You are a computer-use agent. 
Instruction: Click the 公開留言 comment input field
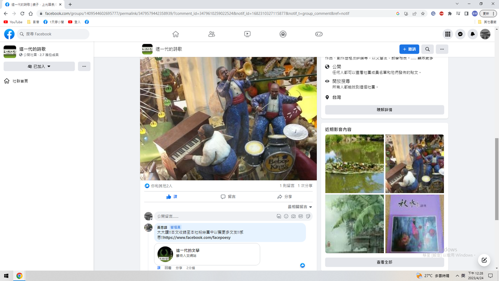[214, 216]
